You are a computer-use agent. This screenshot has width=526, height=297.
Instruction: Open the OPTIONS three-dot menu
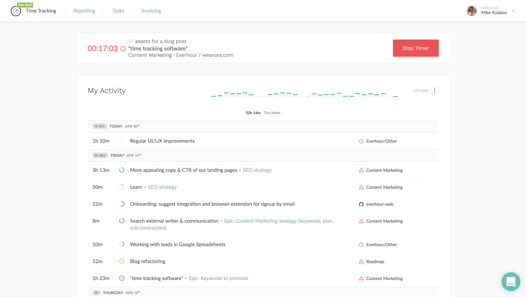point(434,90)
